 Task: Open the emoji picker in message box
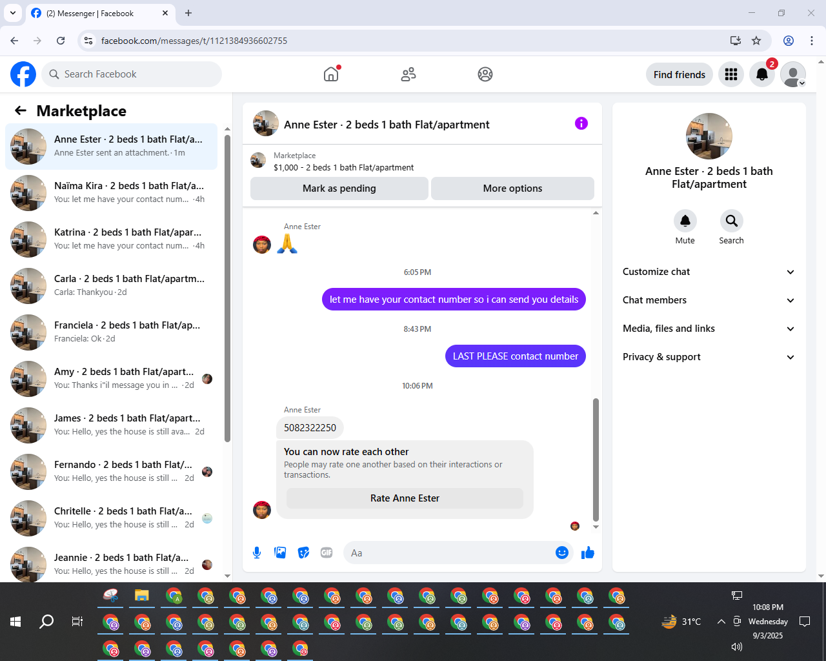pos(562,553)
